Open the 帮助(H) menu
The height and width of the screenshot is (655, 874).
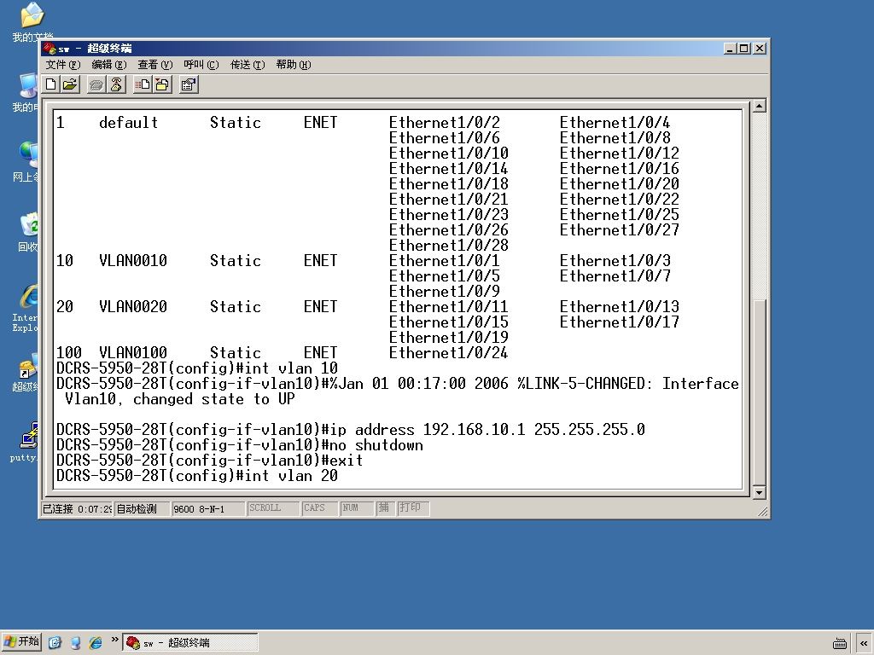click(x=294, y=65)
